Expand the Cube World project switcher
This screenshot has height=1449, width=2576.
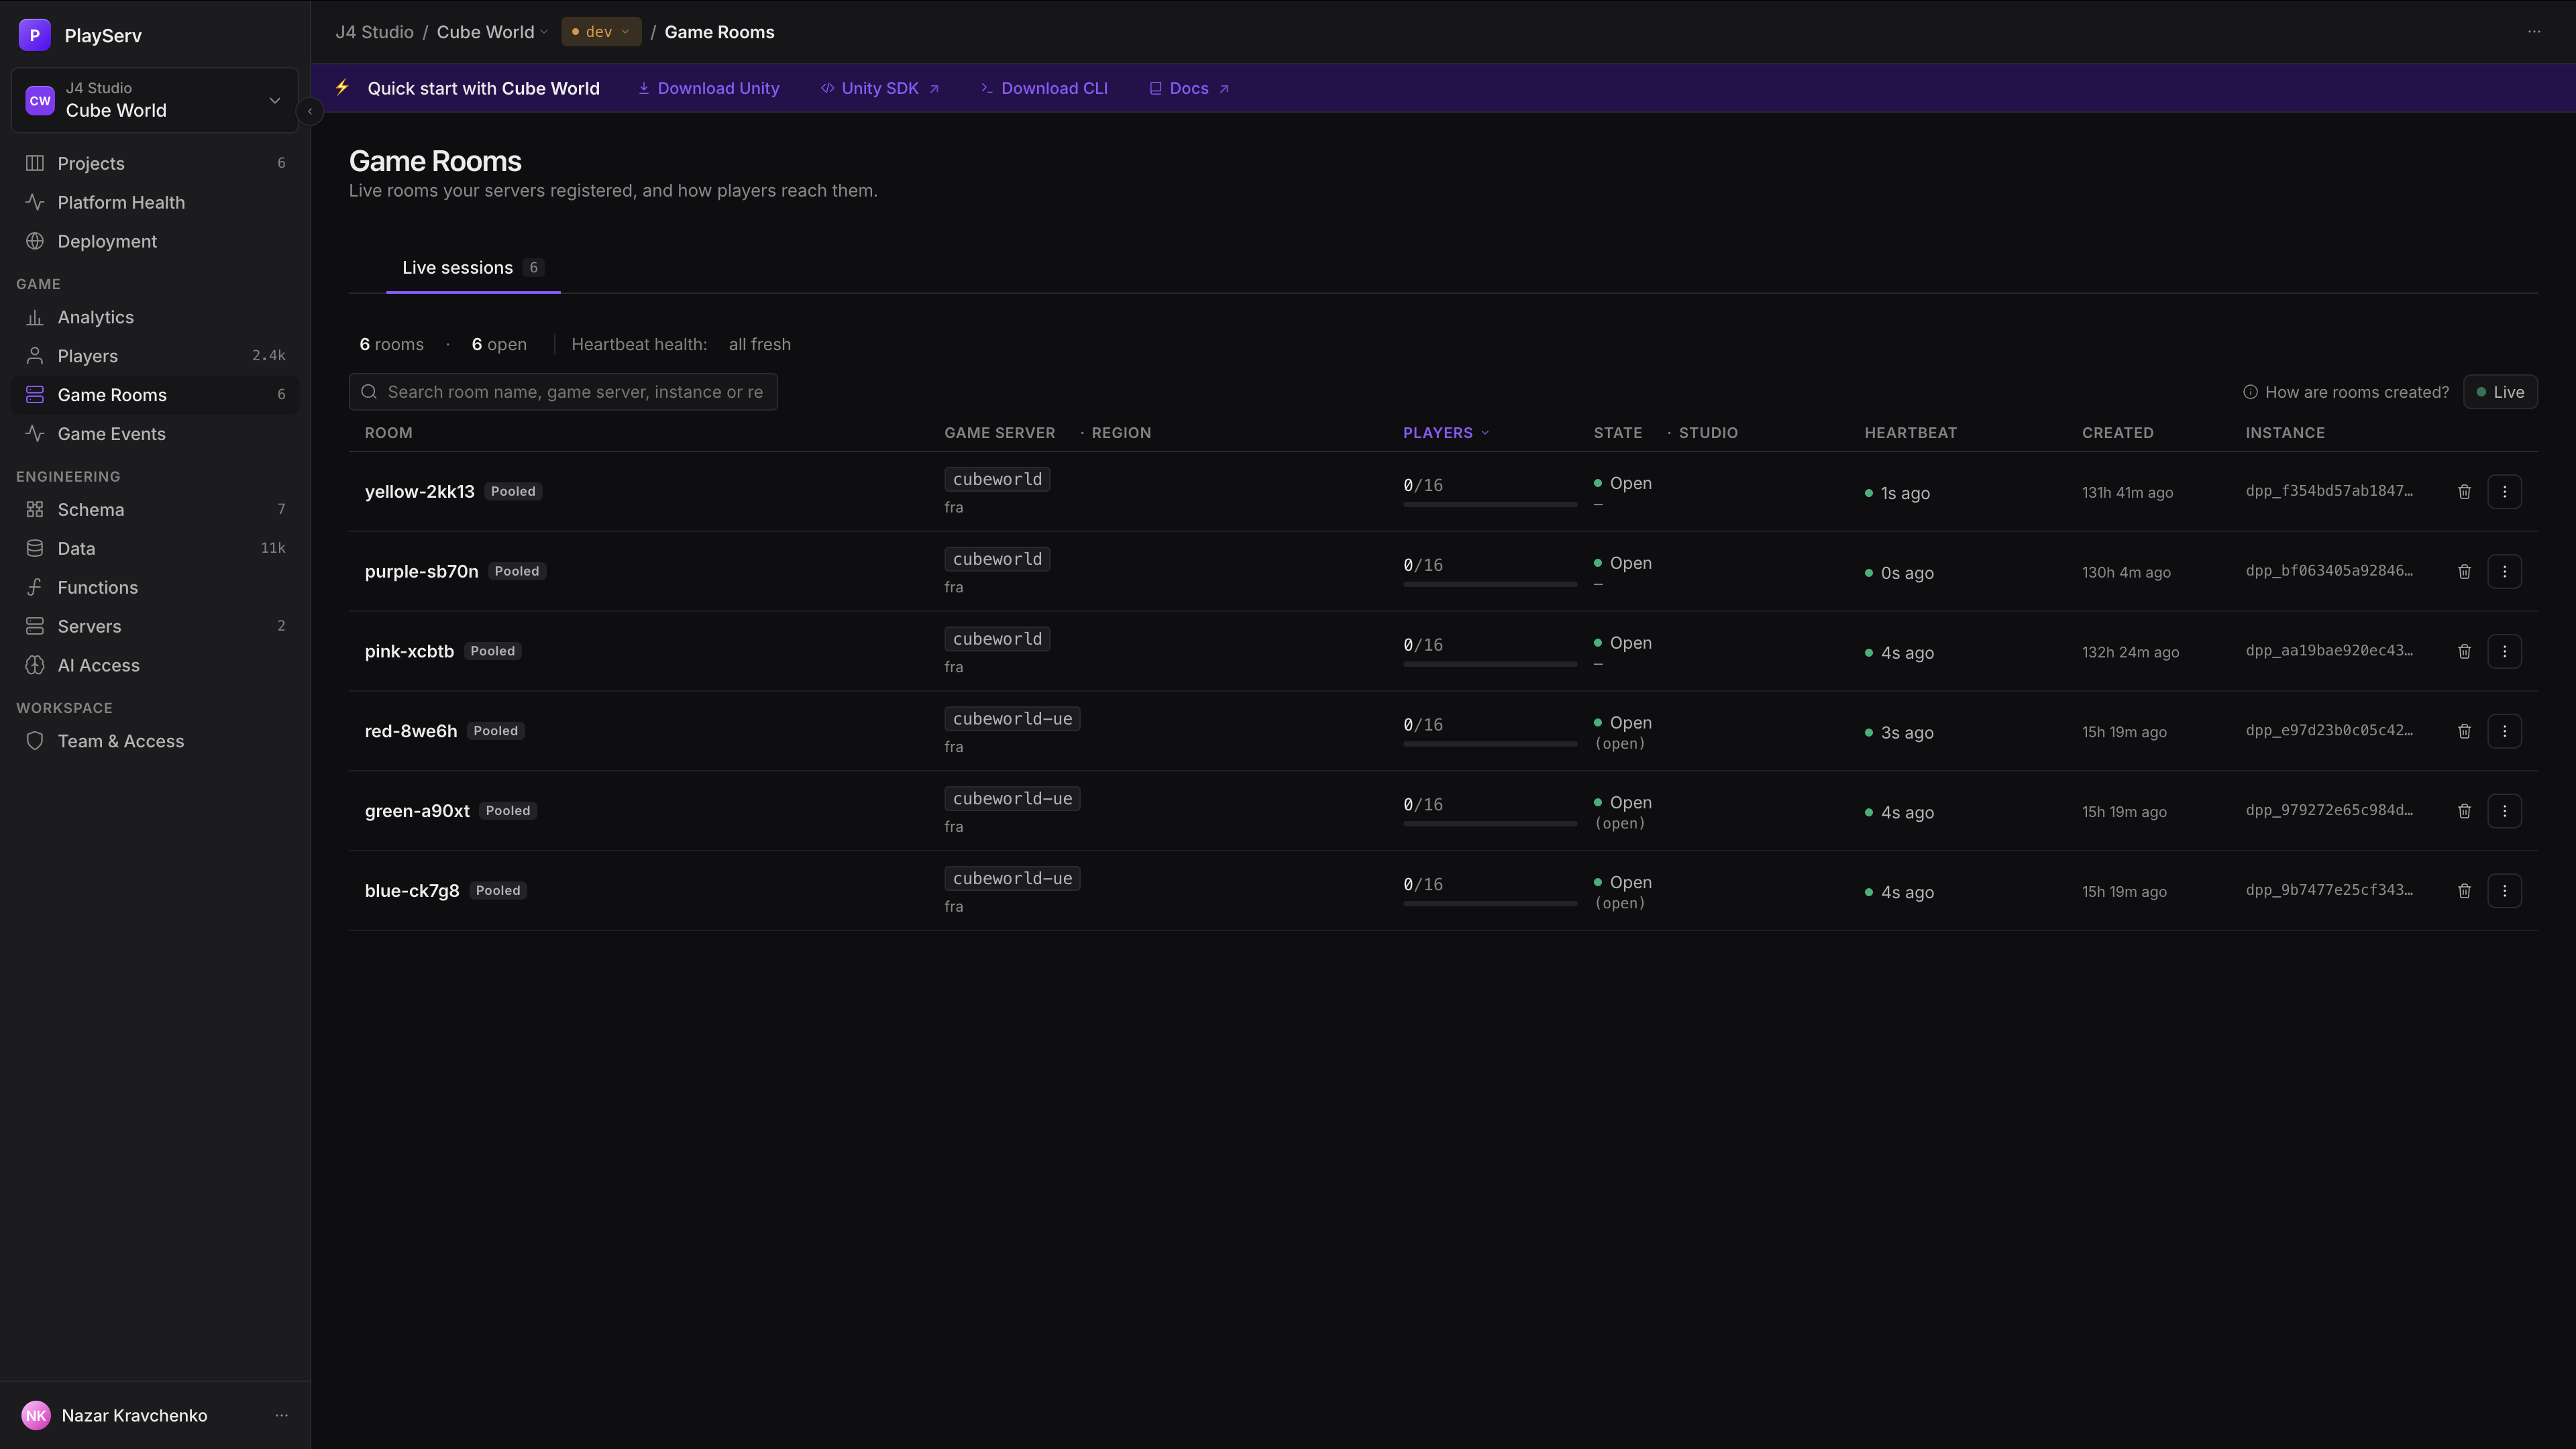(x=155, y=100)
